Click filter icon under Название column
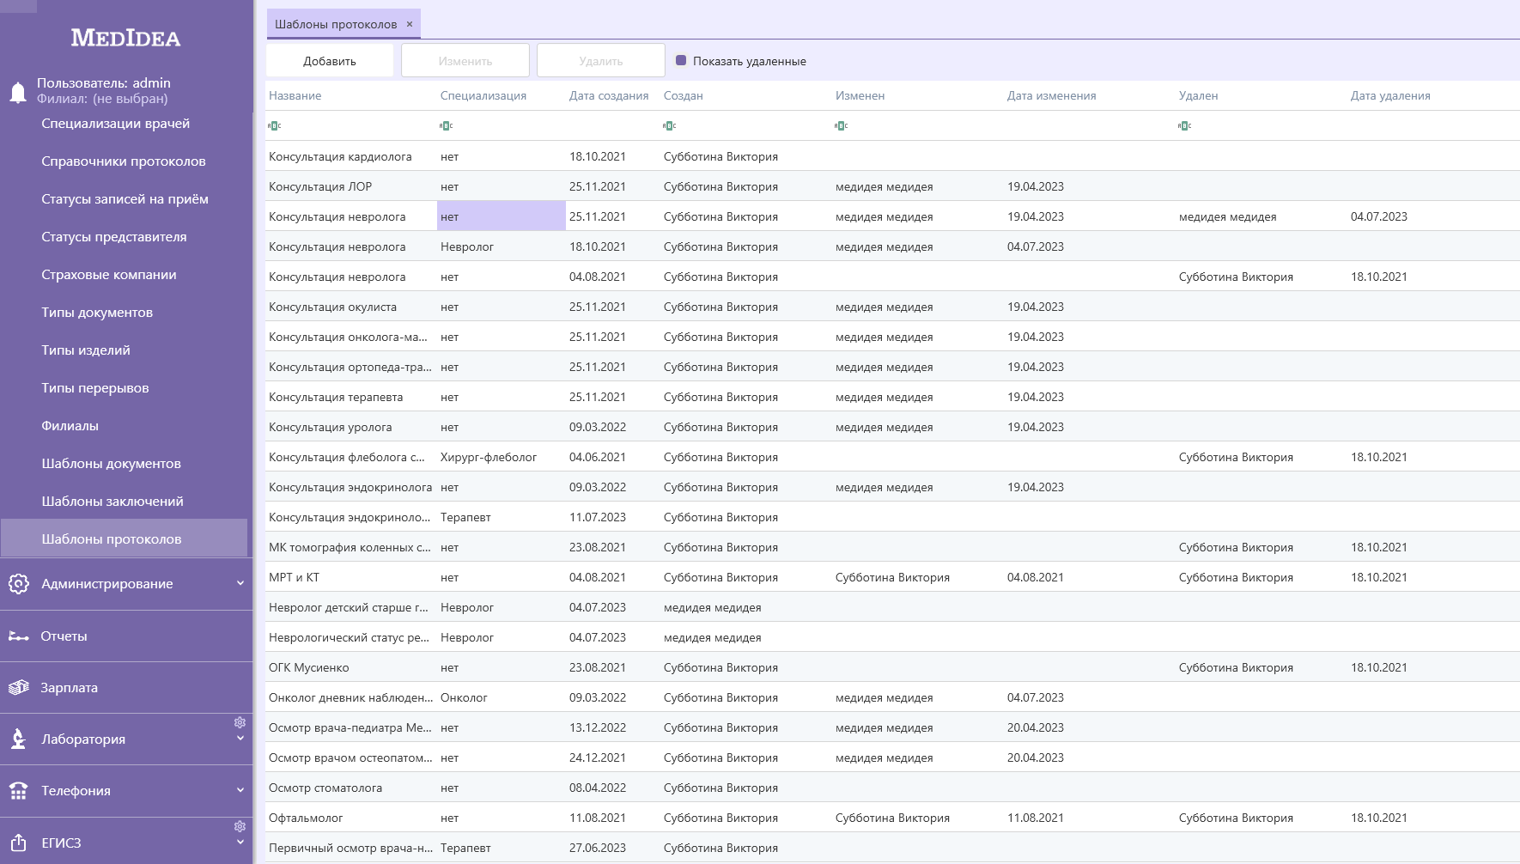Image resolution: width=1520 pixels, height=864 pixels. pos(274,126)
